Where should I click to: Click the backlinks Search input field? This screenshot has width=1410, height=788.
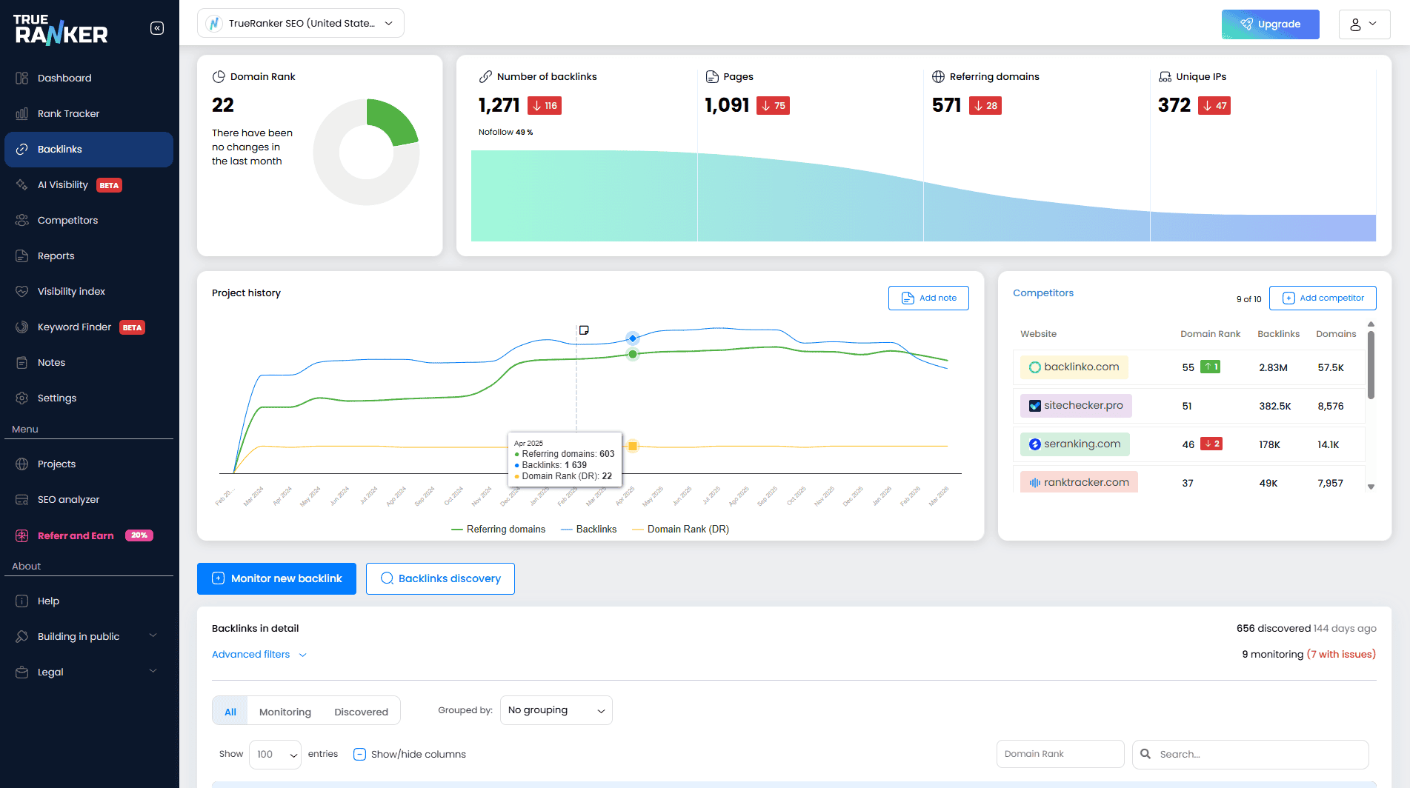tap(1260, 754)
